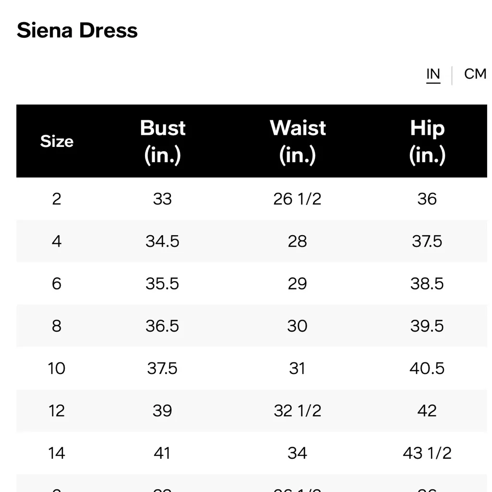Switch measurement units to CM
Viewport: 492px width, 492px height.
click(475, 74)
